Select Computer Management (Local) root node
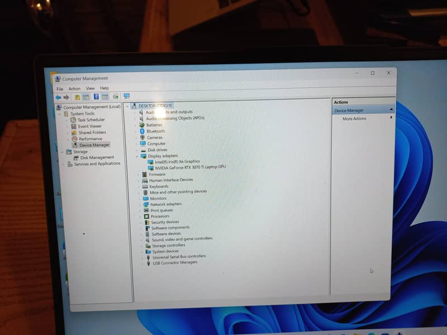The image size is (447, 335). pyautogui.click(x=92, y=107)
